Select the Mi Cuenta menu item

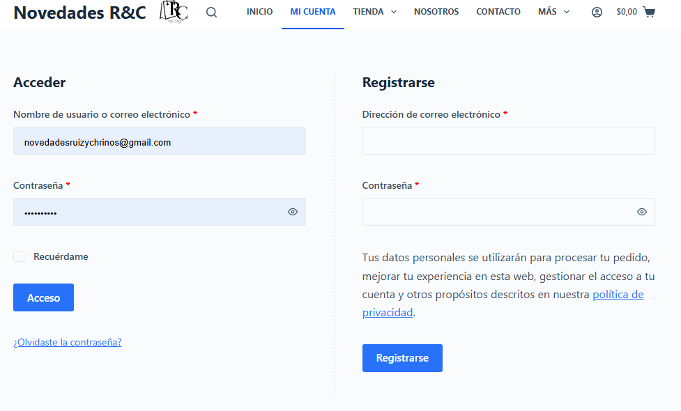click(313, 12)
